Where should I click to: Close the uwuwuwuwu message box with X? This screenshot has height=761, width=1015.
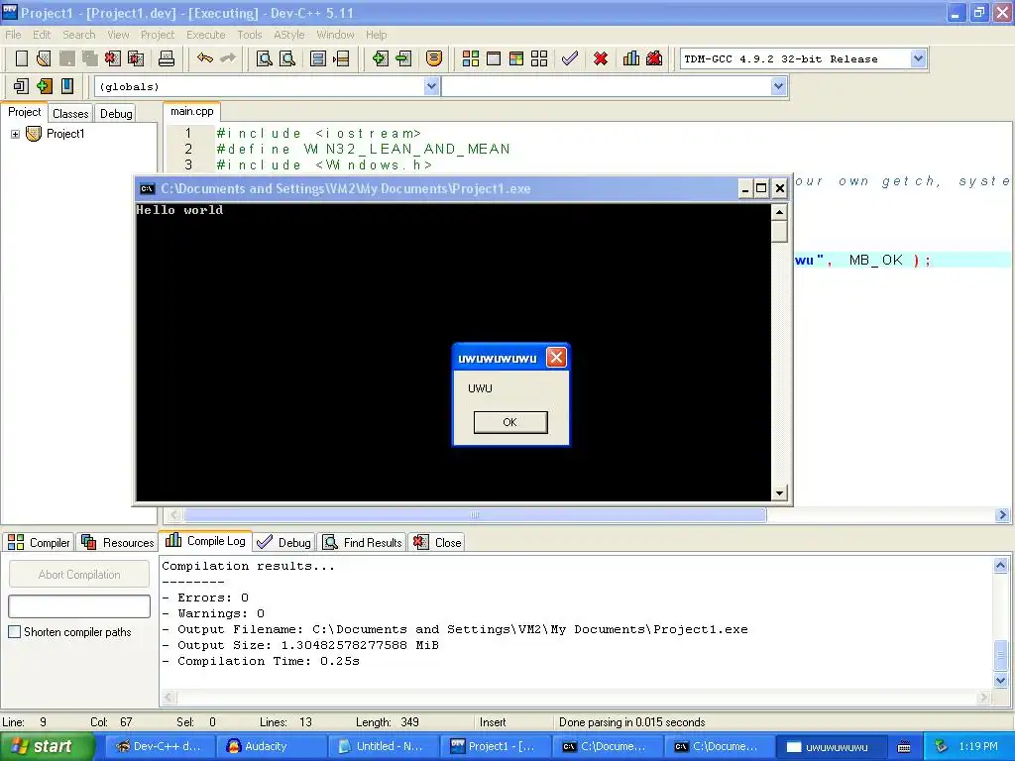coord(556,357)
